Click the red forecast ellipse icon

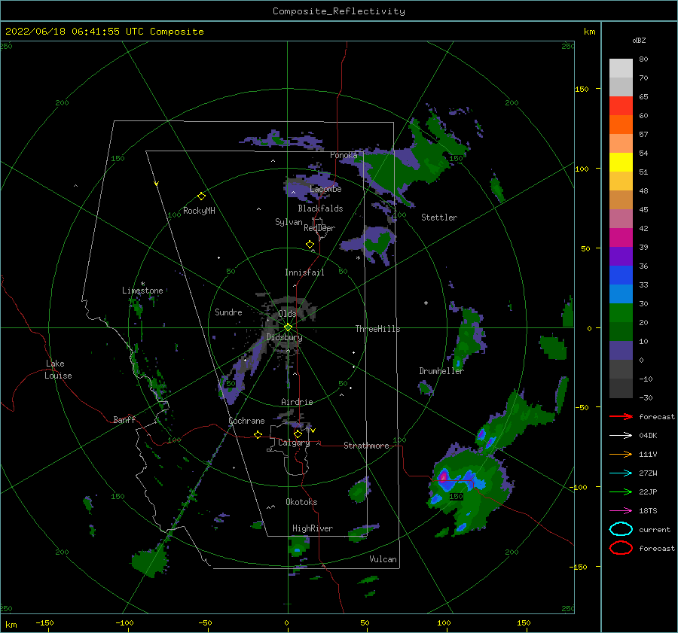[x=621, y=548]
